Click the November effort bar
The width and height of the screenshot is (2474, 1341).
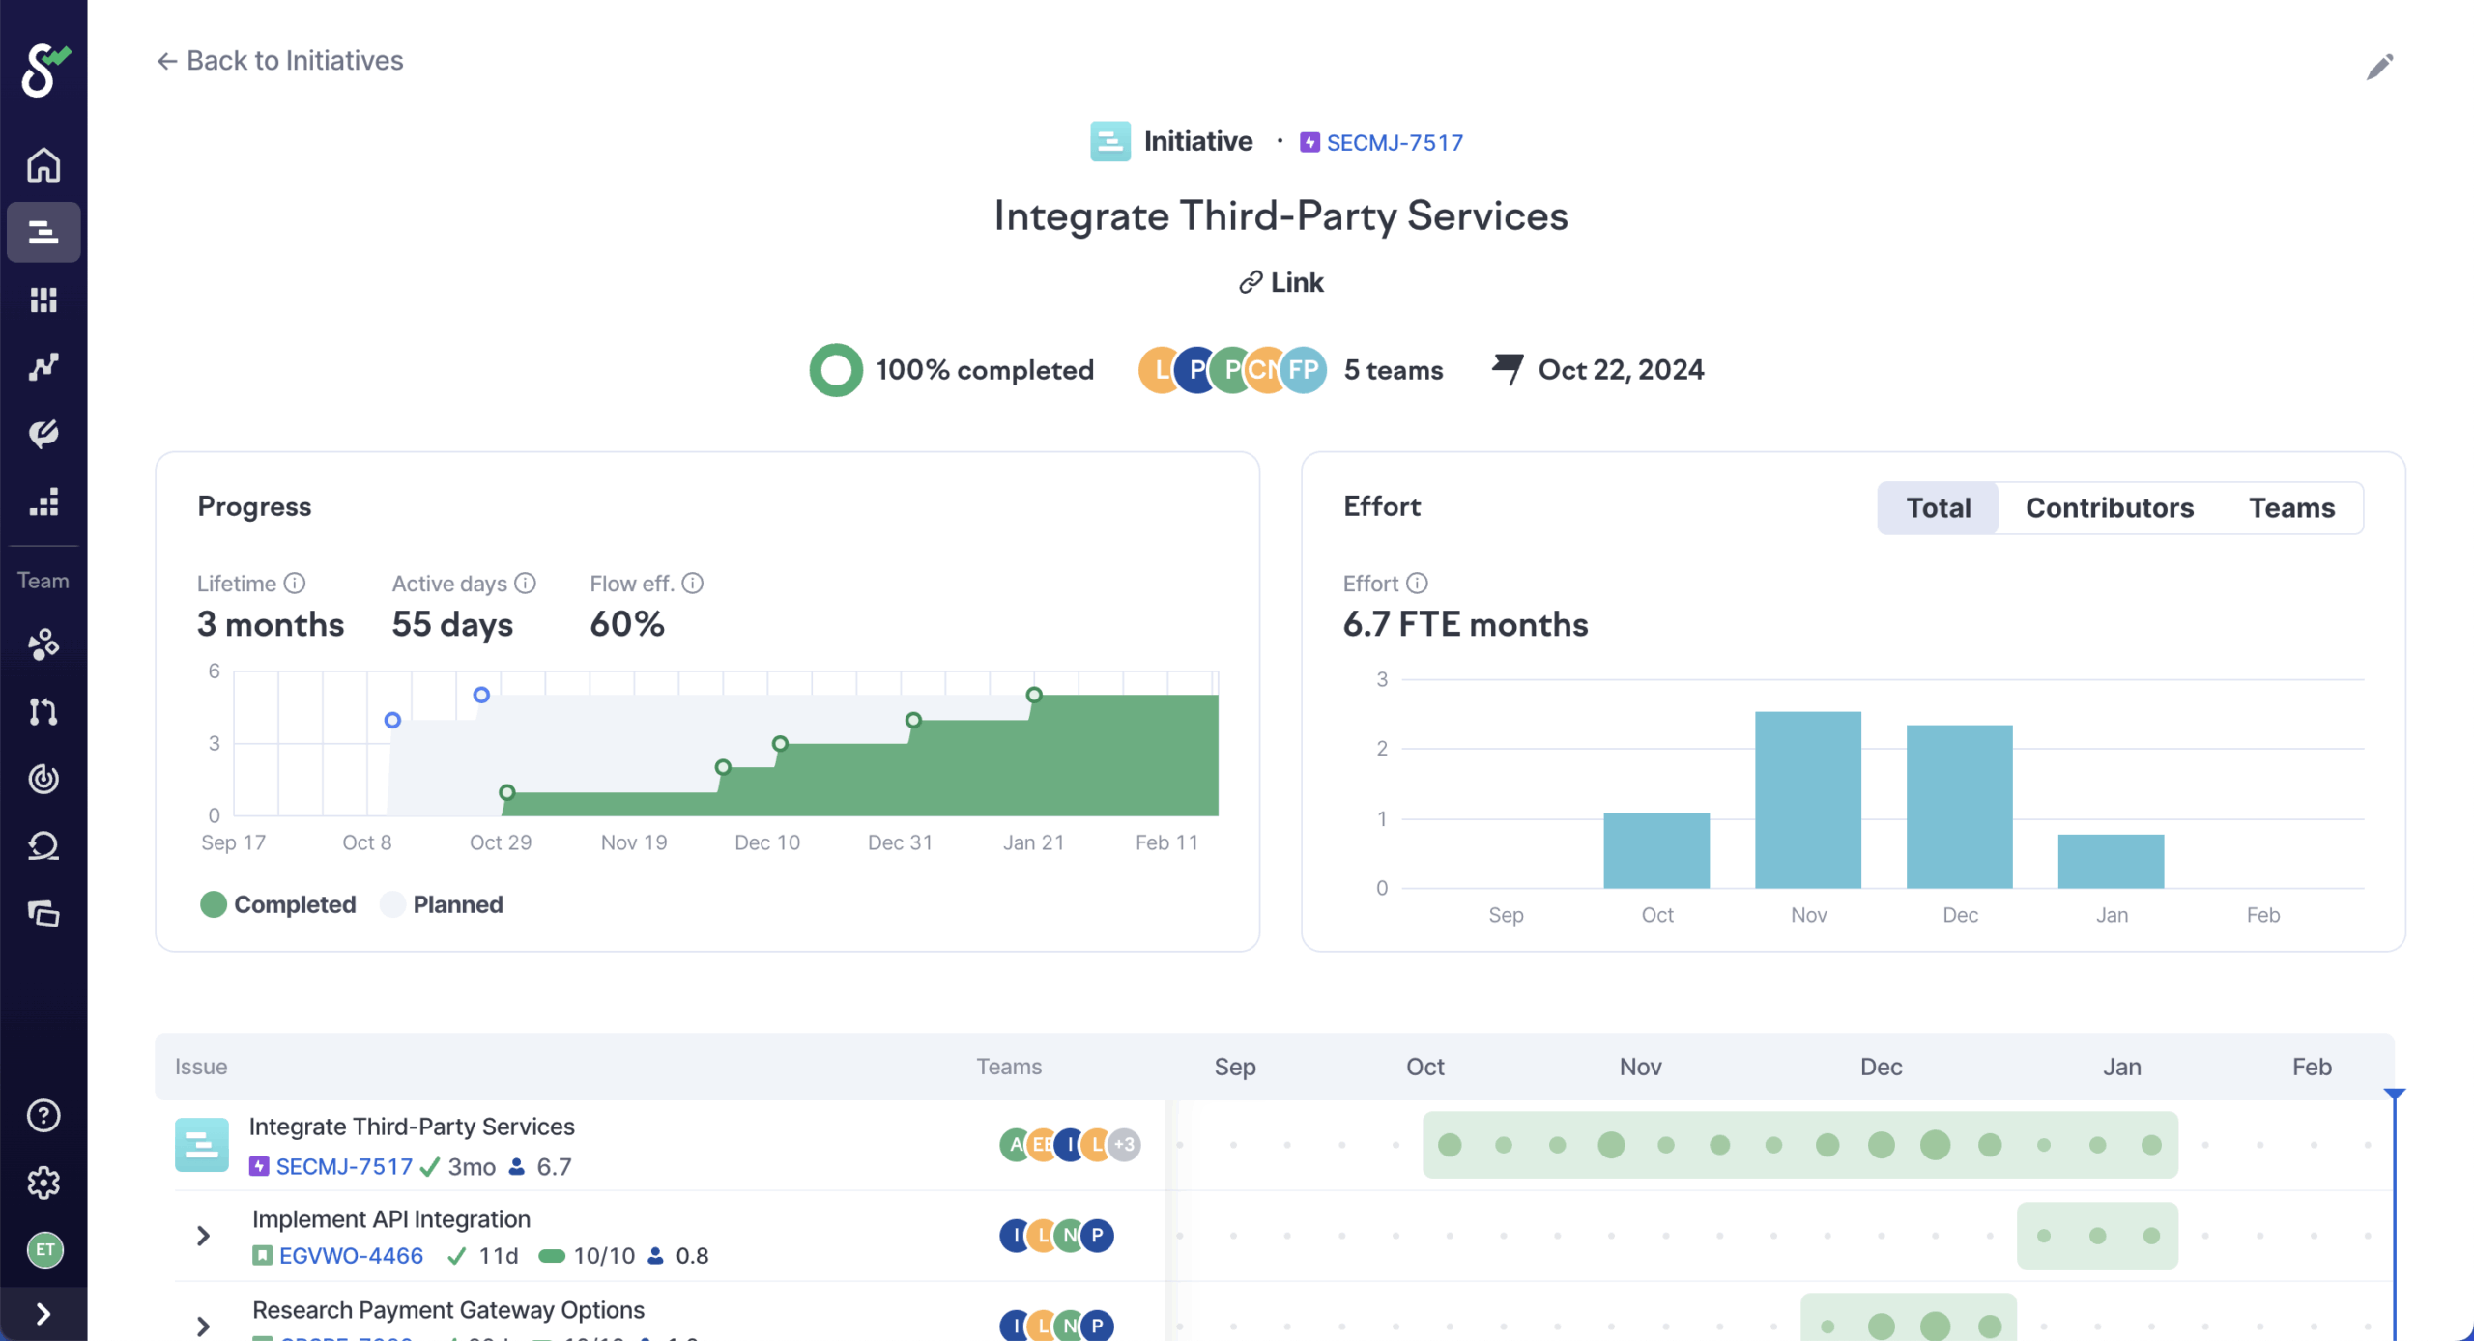1807,800
